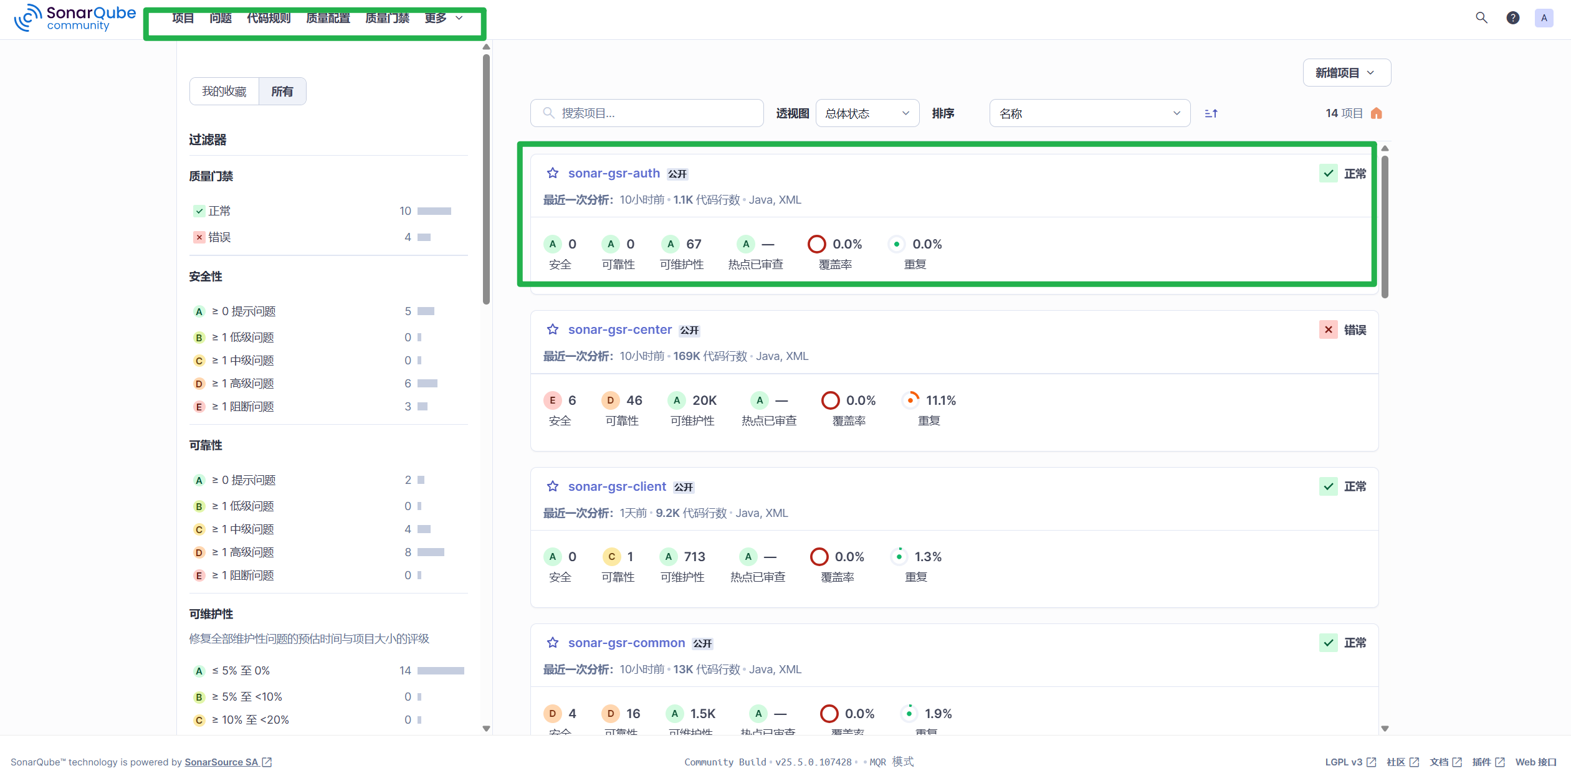Open the sonar-gsr-center project link
Image resolution: width=1571 pixels, height=776 pixels.
pos(620,329)
